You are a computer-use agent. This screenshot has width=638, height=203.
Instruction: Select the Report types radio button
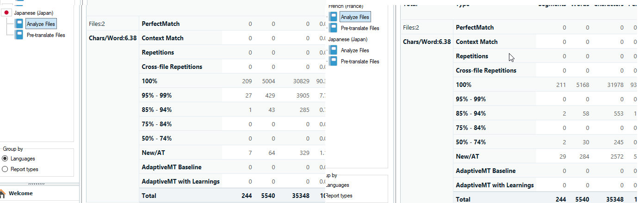click(5, 169)
